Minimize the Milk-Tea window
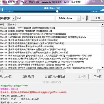Viewport: 104px width, 104px height. tap(88, 1)
